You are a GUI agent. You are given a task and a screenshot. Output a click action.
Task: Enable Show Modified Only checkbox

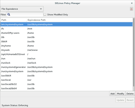(x=45, y=14)
